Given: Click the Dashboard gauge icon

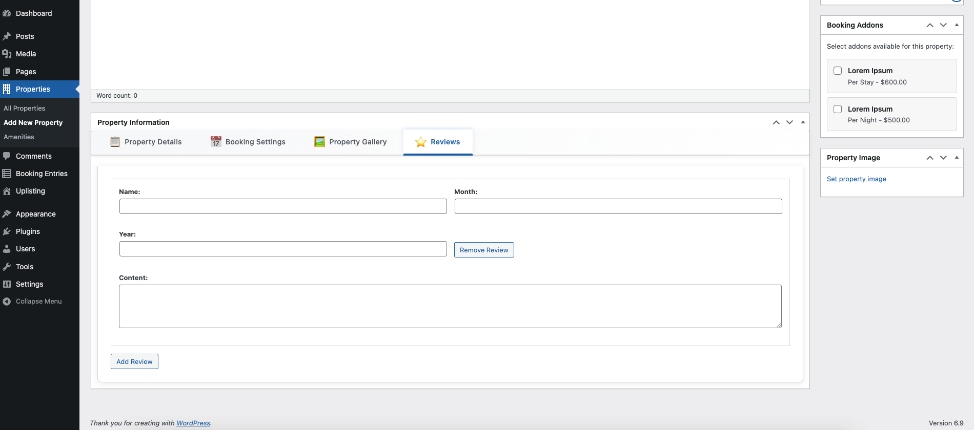Looking at the screenshot, I should [7, 13].
